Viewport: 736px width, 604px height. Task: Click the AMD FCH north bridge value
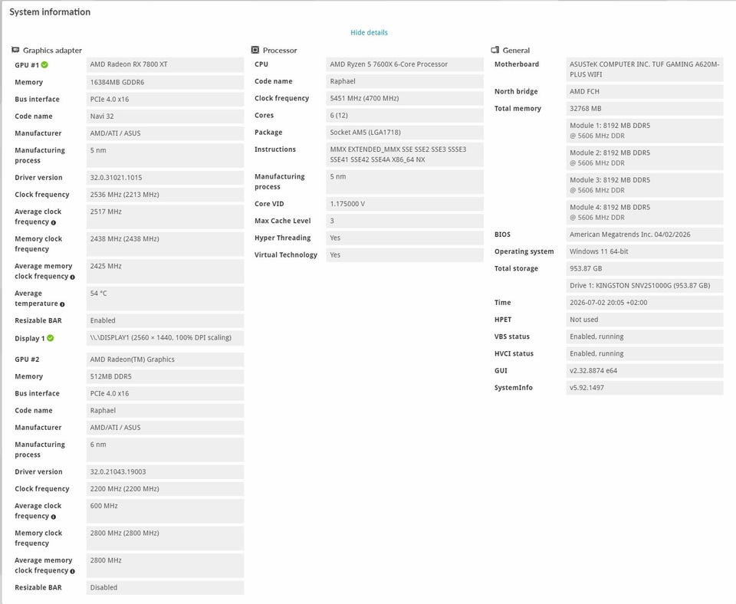tap(645, 91)
